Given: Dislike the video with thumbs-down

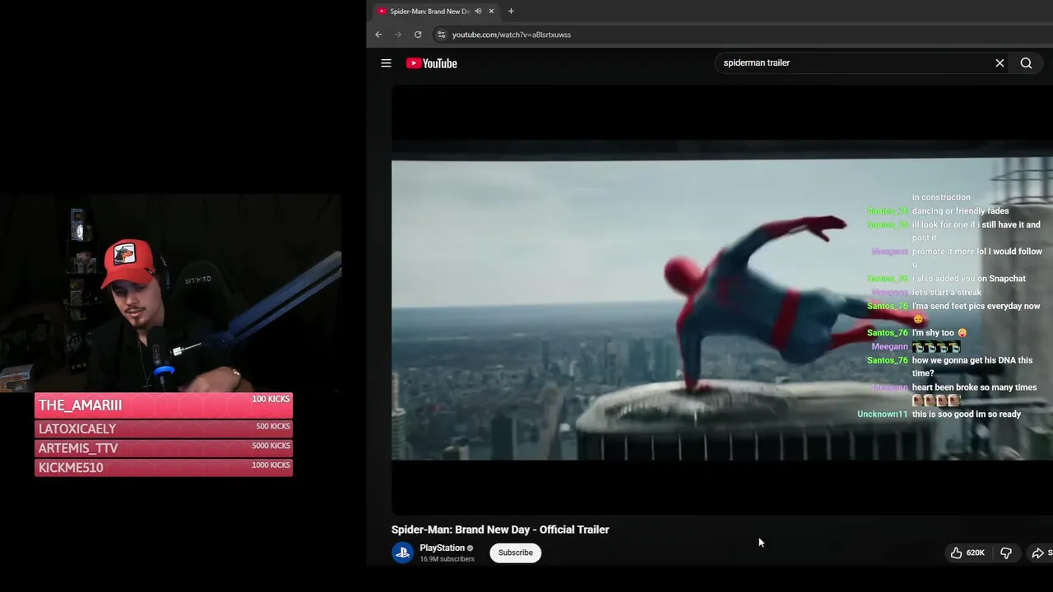Looking at the screenshot, I should pyautogui.click(x=1005, y=553).
